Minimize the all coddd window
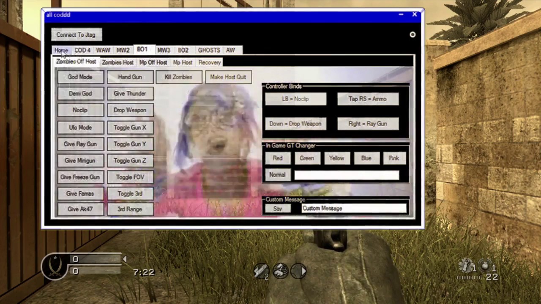541x304 pixels. (401, 15)
